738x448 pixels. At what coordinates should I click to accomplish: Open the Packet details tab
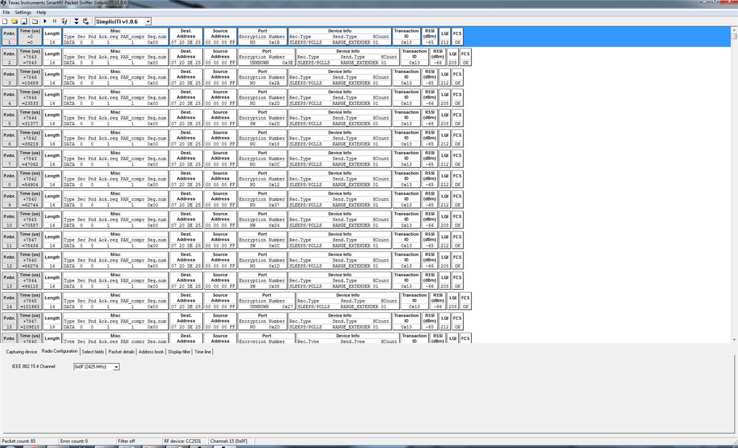click(121, 352)
